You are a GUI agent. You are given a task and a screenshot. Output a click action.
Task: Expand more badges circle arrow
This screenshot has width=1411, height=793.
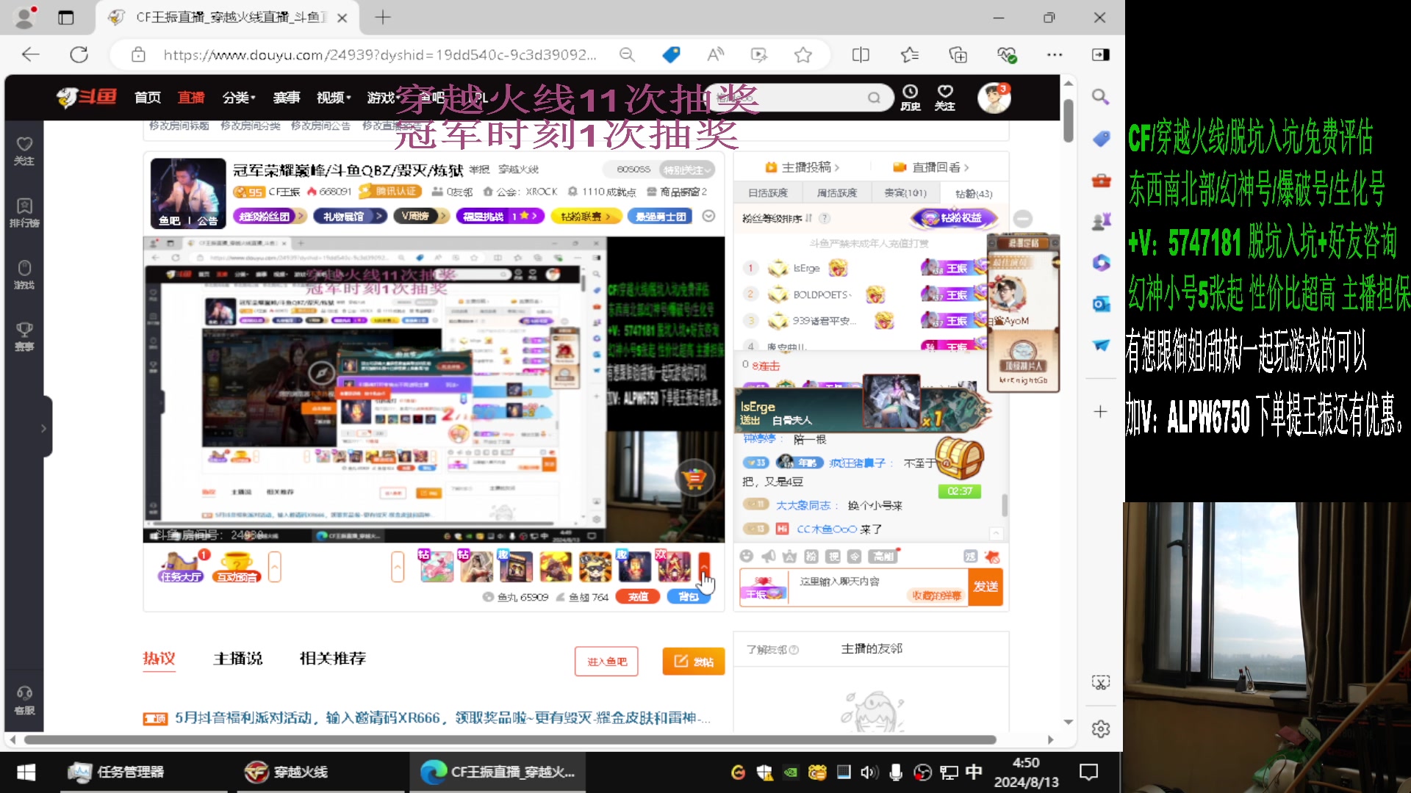pos(708,216)
